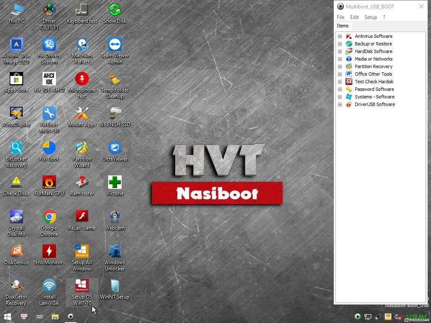Select the Password Software label
The image size is (431, 323).
tap(374, 89)
